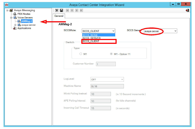Click the AMMsg-2 server icon

[x=19, y=21]
